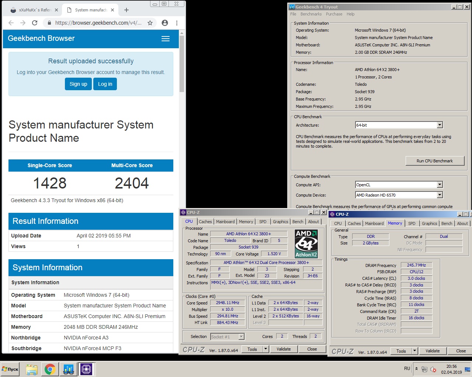Open the RU language indicator

(x=407, y=369)
